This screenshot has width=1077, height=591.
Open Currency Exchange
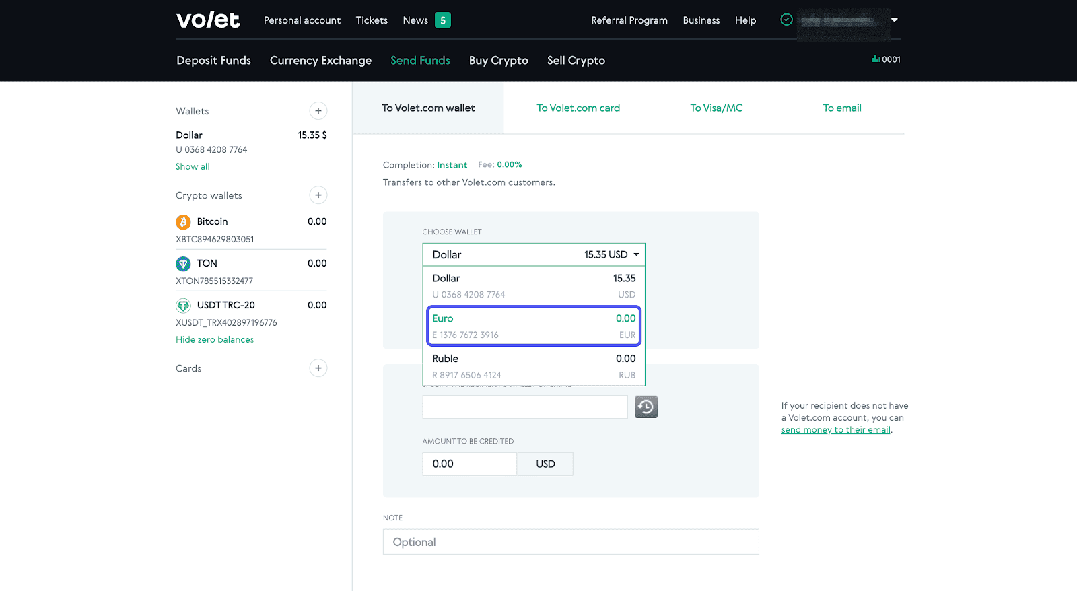[x=320, y=61]
